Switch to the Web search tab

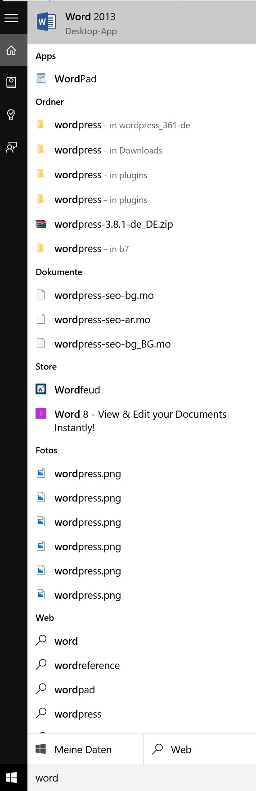coord(200,749)
